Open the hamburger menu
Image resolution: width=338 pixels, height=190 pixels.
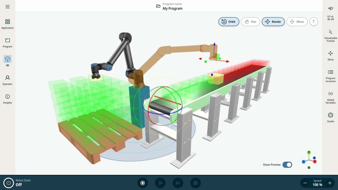click(x=7, y=7)
